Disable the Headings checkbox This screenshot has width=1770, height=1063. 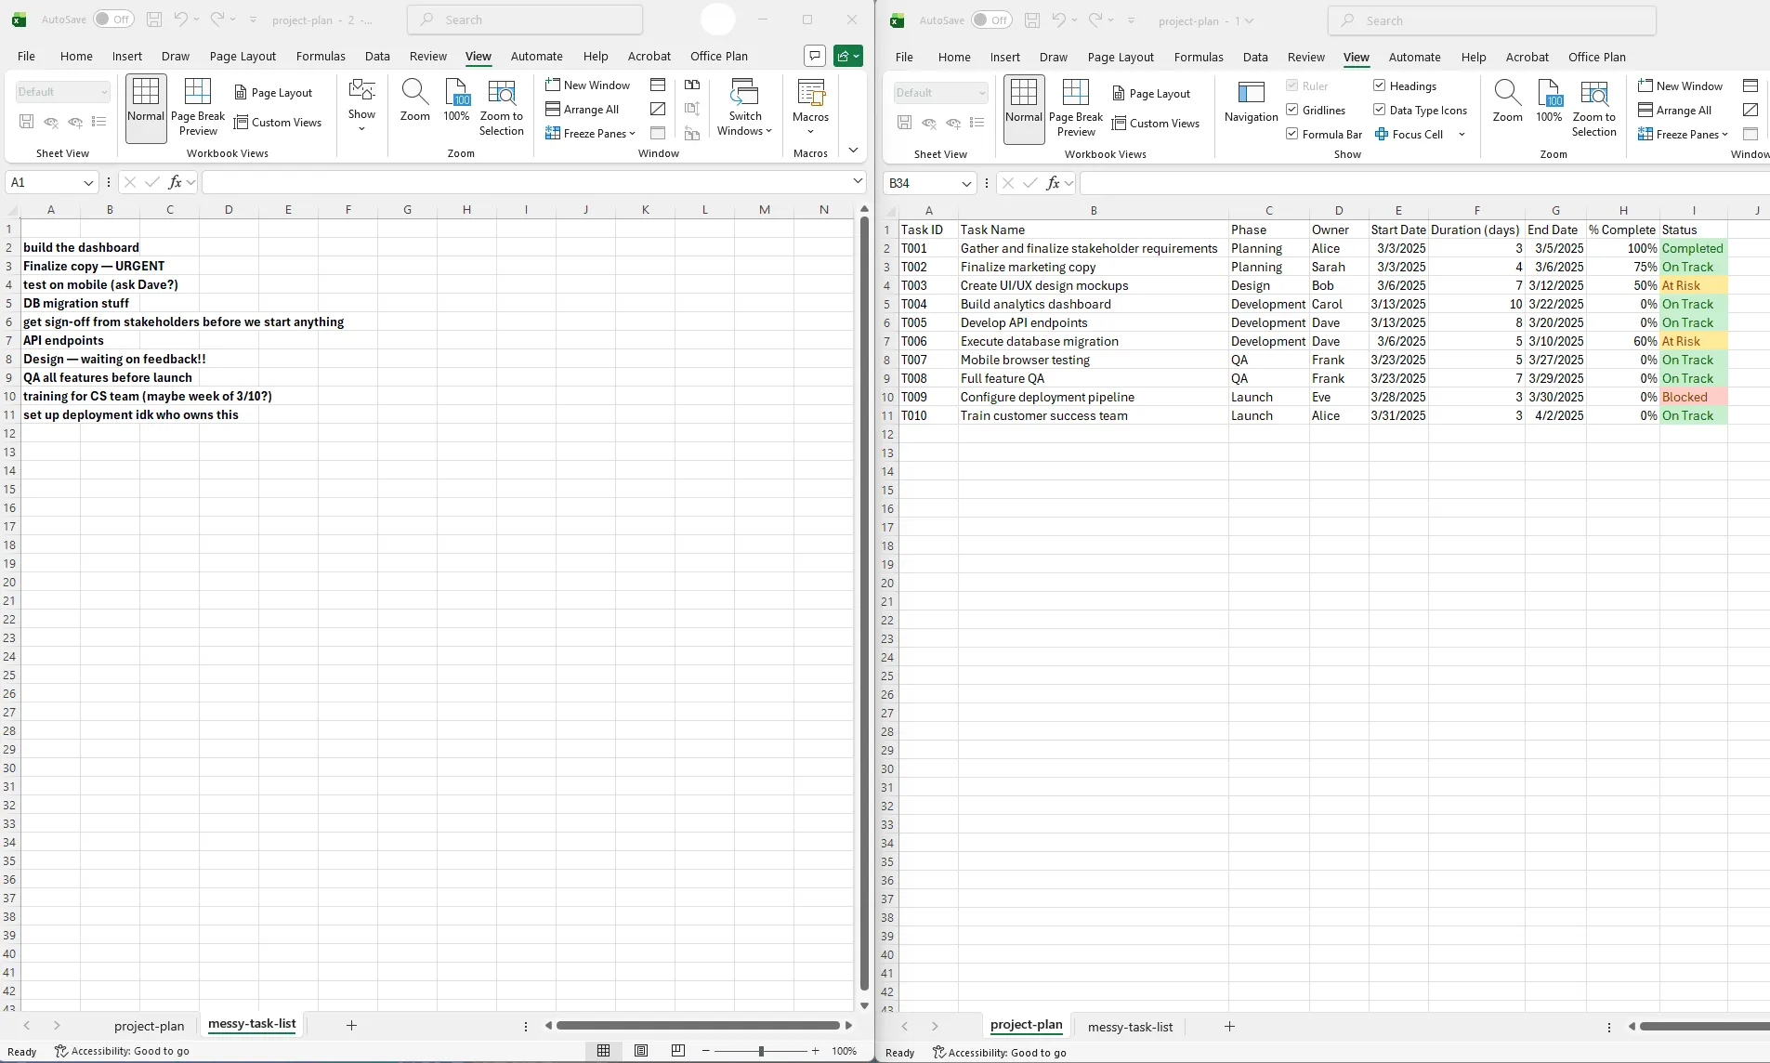pyautogui.click(x=1378, y=85)
